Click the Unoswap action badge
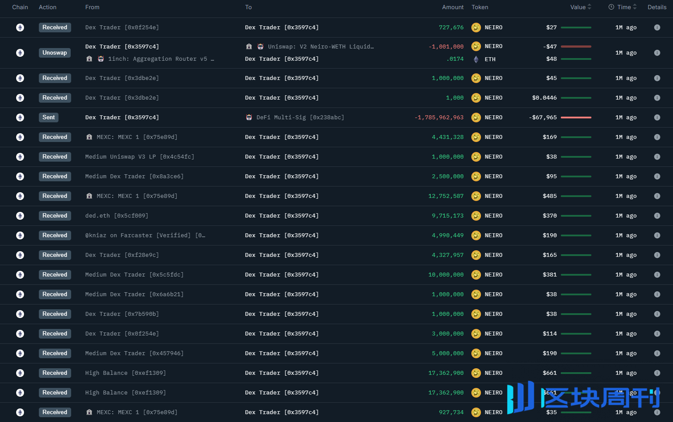The height and width of the screenshot is (422, 673). point(55,53)
